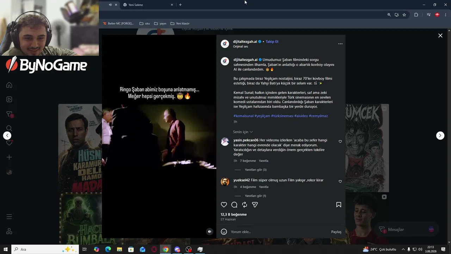Open Reels in the sidebar
Screen dimensions: 451x254
coord(9,99)
